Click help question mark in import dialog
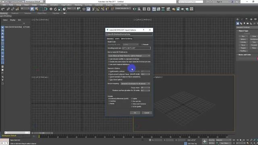 click(x=144, y=30)
